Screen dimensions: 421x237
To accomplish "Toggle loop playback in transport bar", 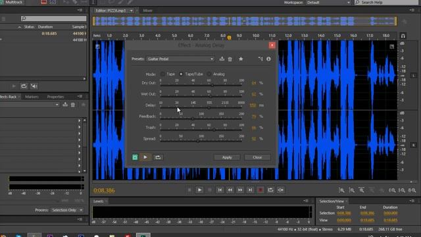I will point(270,190).
